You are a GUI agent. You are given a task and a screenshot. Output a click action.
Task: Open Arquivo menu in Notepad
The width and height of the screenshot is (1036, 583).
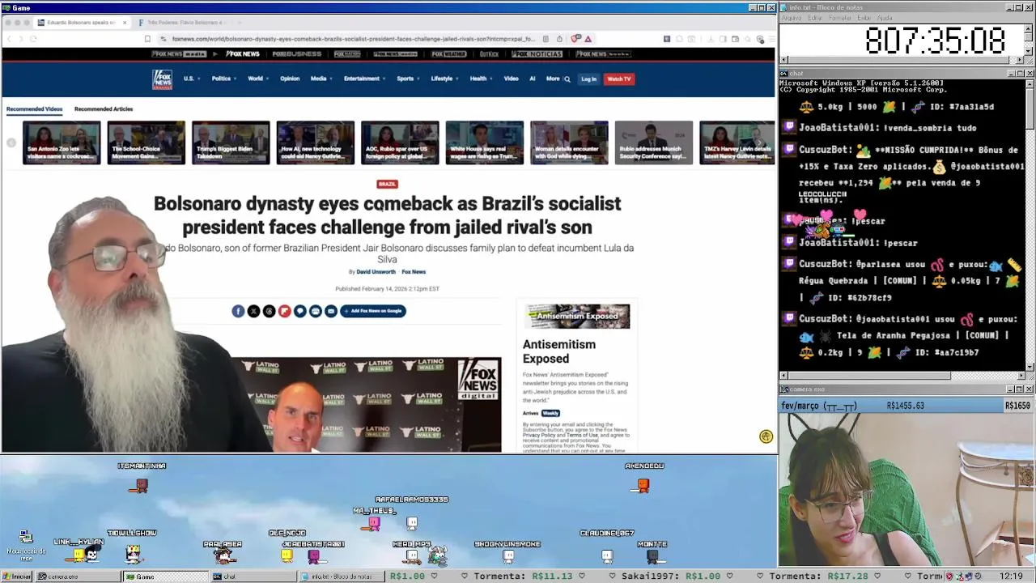(791, 18)
